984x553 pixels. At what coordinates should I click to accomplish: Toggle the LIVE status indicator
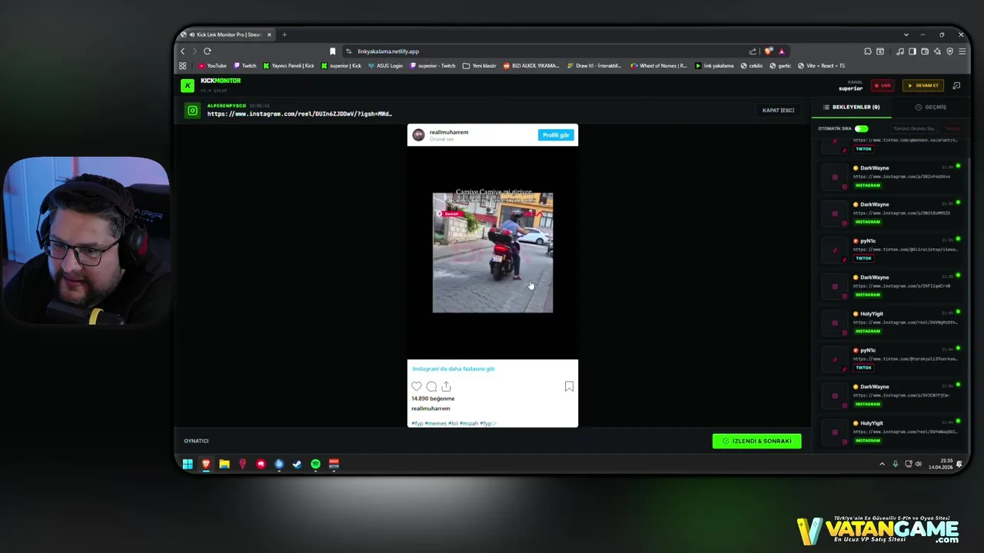click(882, 85)
